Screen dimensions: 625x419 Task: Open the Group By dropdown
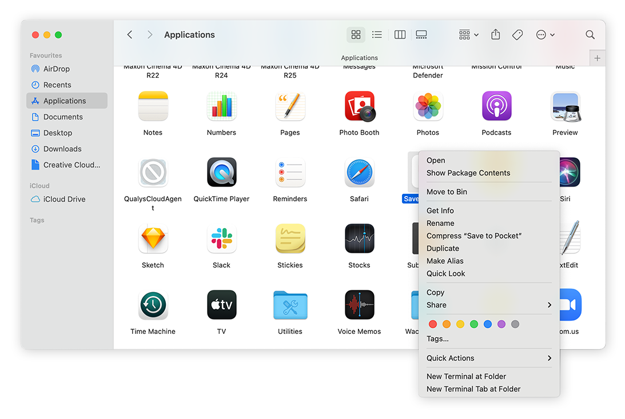[x=468, y=35]
